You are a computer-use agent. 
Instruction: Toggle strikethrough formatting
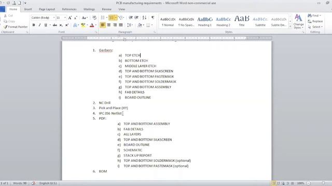pyautogui.click(x=55, y=25)
